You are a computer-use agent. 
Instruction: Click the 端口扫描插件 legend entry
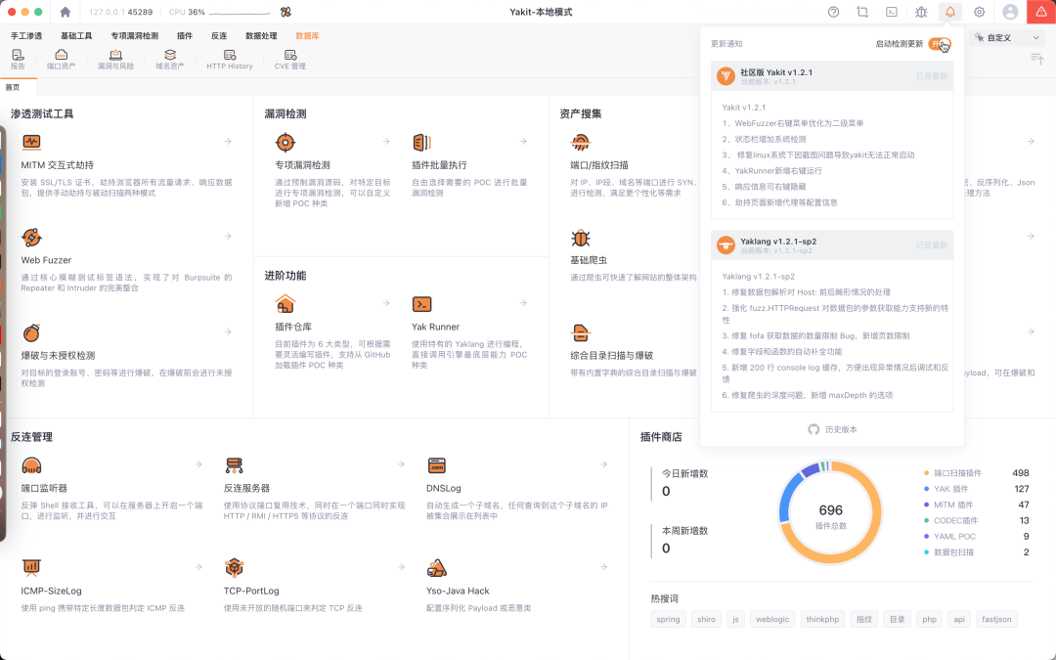[x=977, y=473]
